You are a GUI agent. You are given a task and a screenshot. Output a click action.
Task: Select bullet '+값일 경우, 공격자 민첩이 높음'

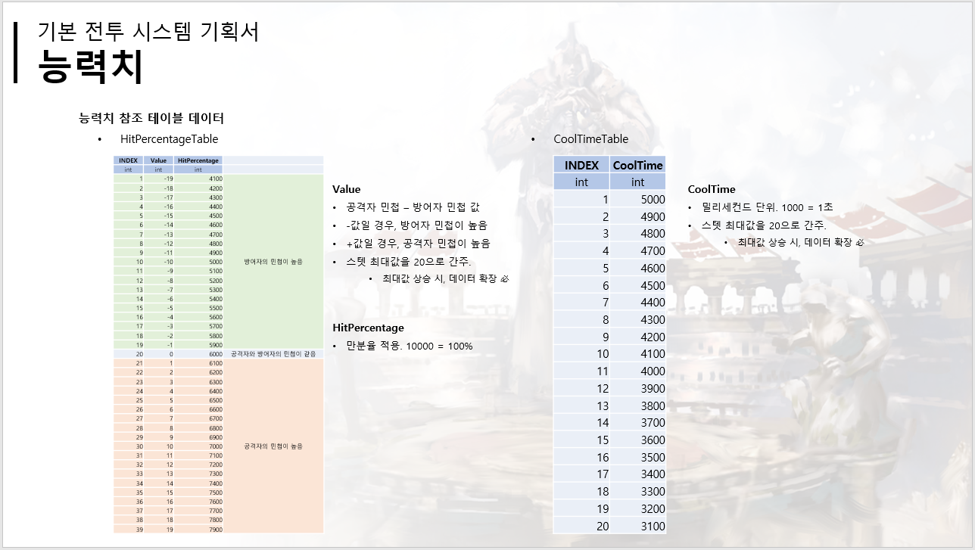[x=418, y=244]
